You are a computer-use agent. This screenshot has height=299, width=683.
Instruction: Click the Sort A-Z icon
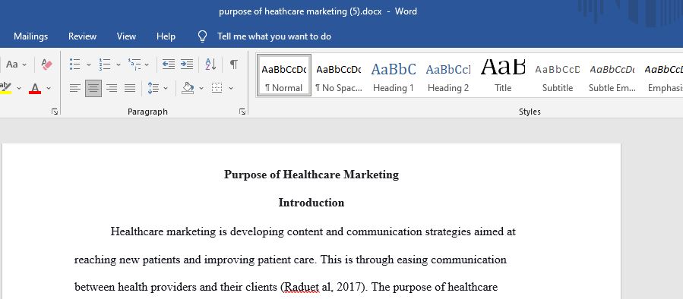[x=210, y=65]
